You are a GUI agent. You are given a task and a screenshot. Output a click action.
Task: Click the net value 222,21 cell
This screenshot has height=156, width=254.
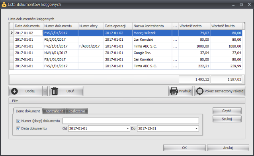pos(194,66)
